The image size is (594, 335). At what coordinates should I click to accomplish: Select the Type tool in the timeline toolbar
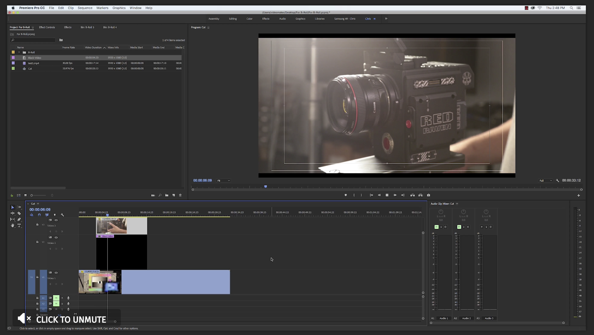(x=19, y=226)
